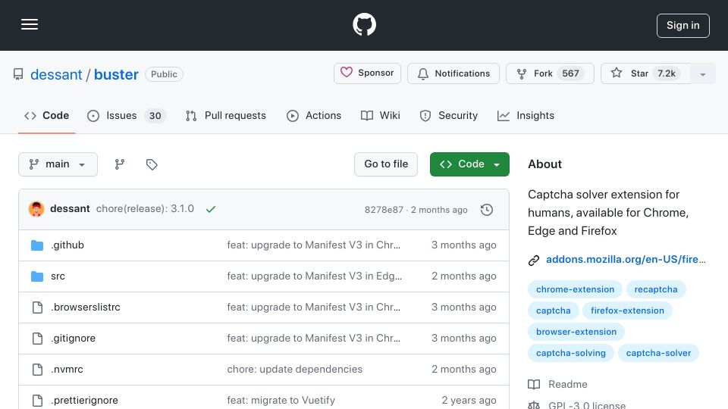
Task: Switch to the Pull requests tab
Action: point(226,115)
